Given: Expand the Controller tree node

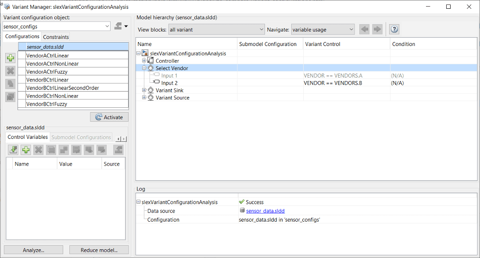Looking at the screenshot, I should point(144,60).
